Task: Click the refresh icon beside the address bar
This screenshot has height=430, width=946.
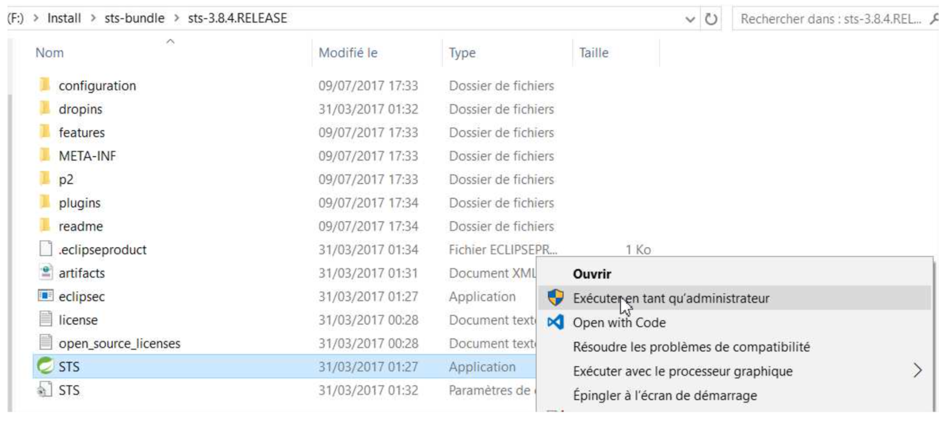Action: (x=711, y=19)
